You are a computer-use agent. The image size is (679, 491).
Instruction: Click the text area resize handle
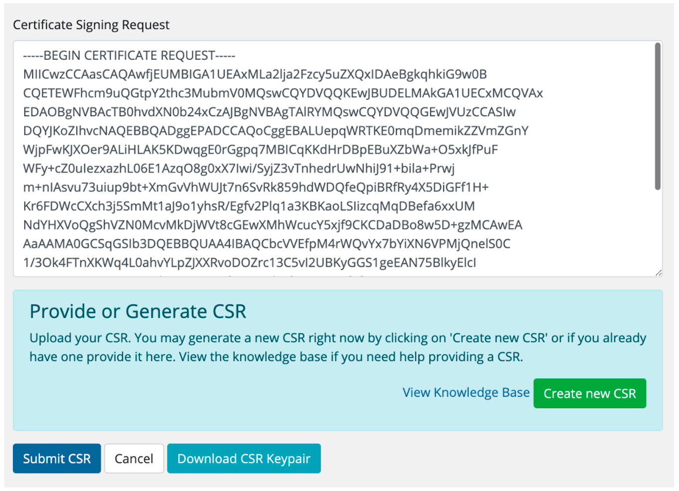pyautogui.click(x=659, y=272)
